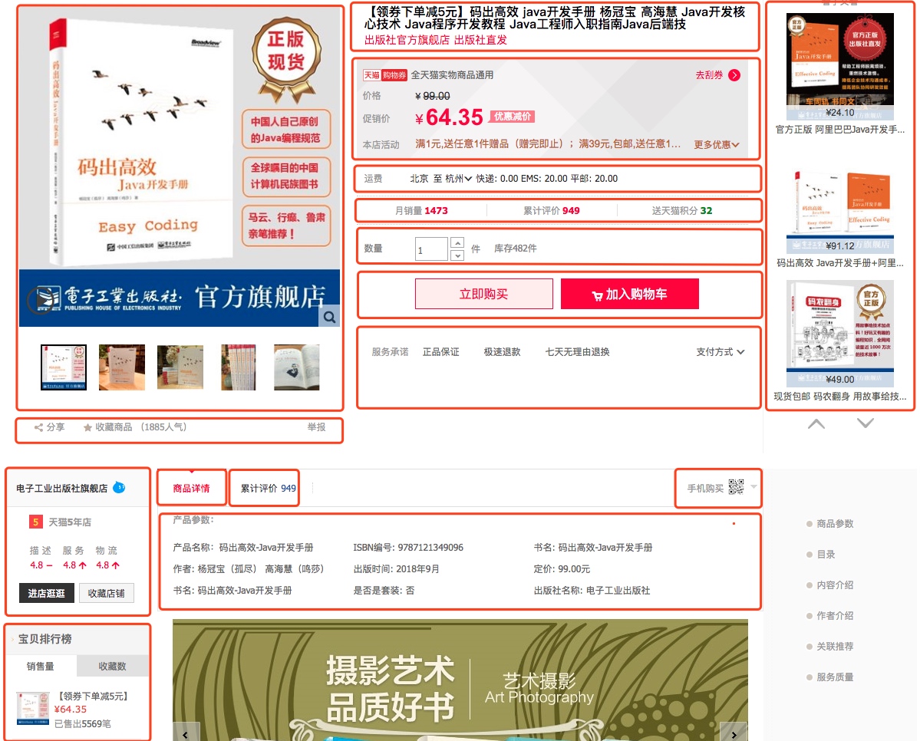Click the share (分享) icon
This screenshot has width=920, height=741.
tap(39, 427)
